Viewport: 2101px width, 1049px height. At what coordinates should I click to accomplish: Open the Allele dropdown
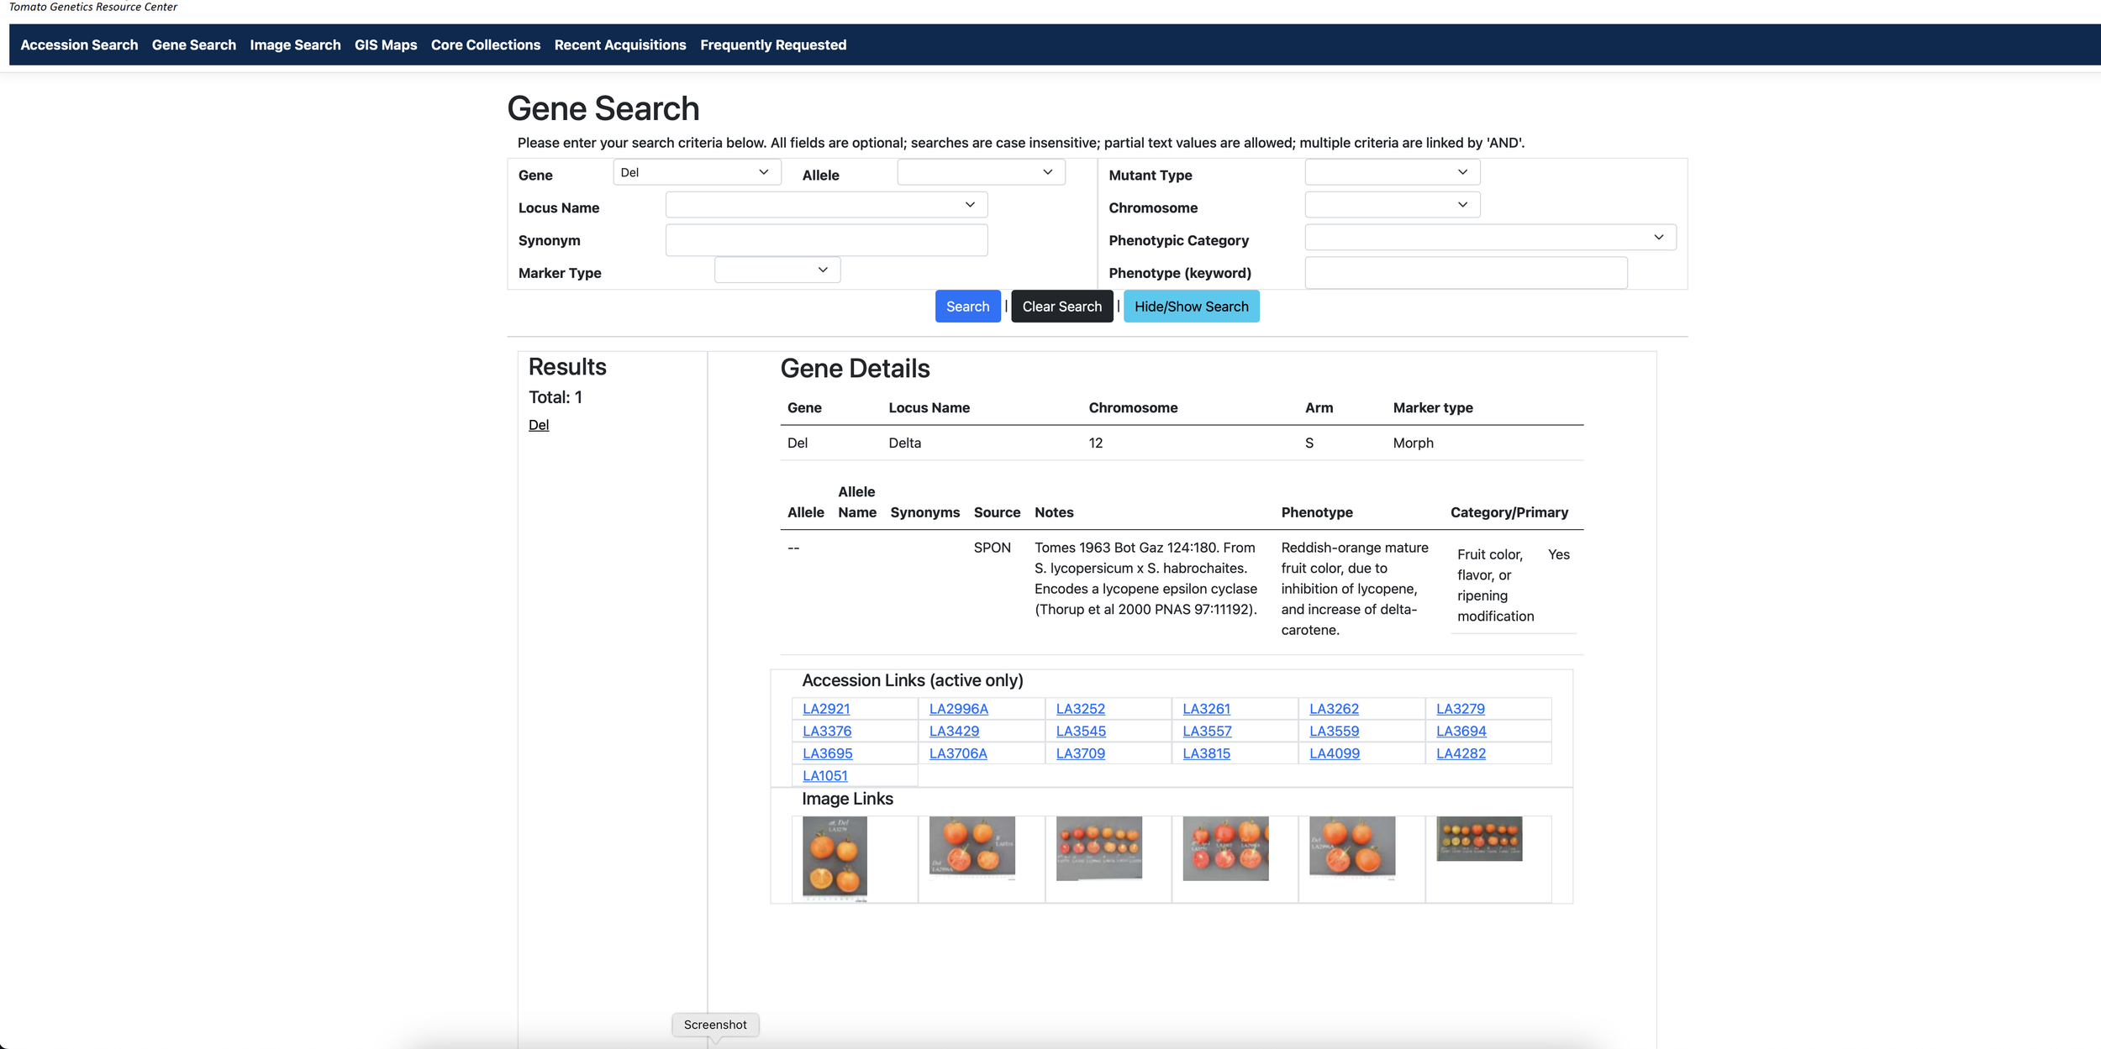[980, 172]
